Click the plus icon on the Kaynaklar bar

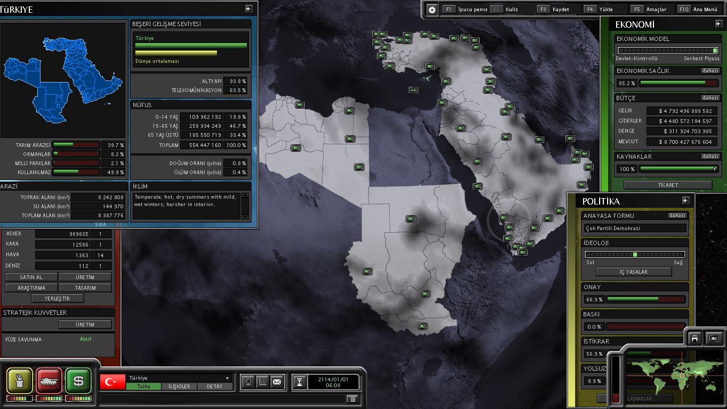pyautogui.click(x=715, y=169)
